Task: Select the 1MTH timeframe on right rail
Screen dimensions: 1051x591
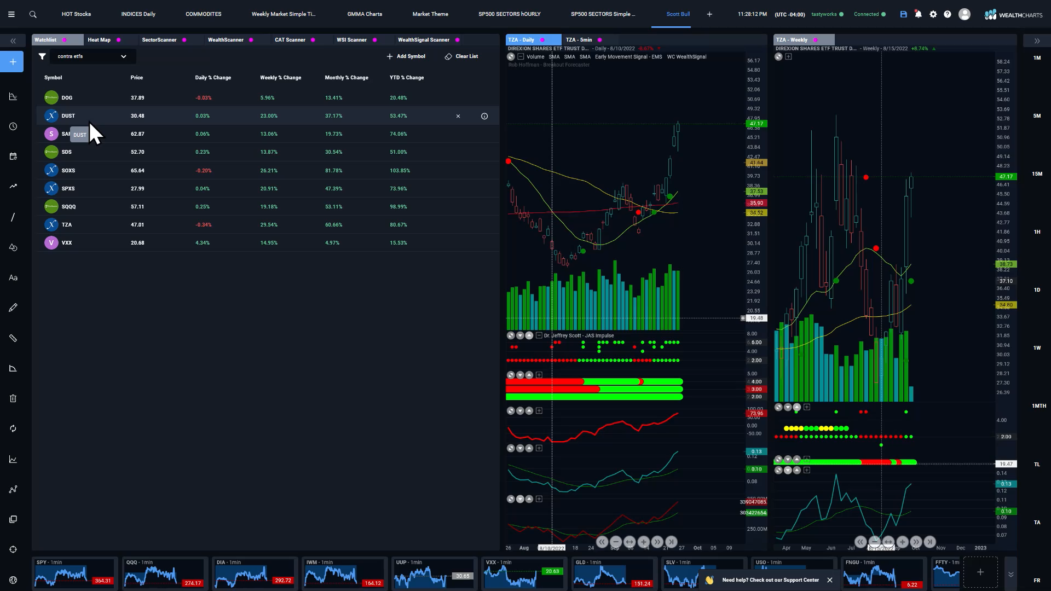Action: click(x=1038, y=406)
